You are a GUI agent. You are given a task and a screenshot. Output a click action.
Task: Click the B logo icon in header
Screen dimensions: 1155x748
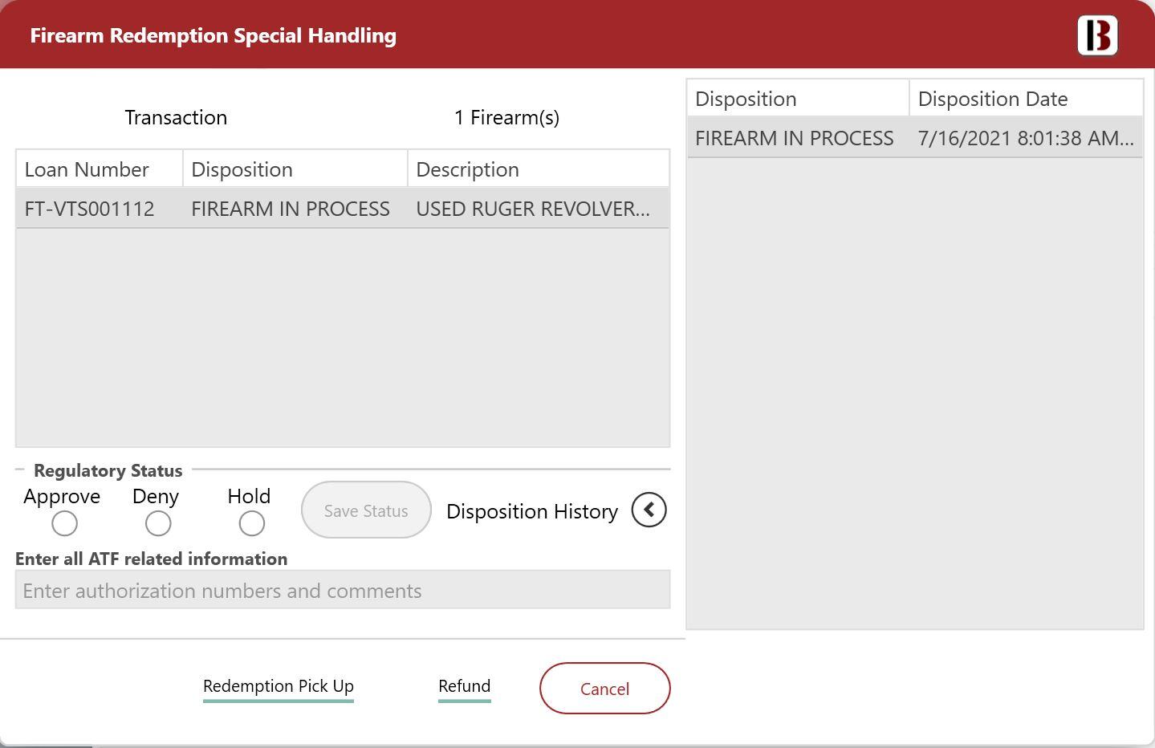click(x=1097, y=36)
